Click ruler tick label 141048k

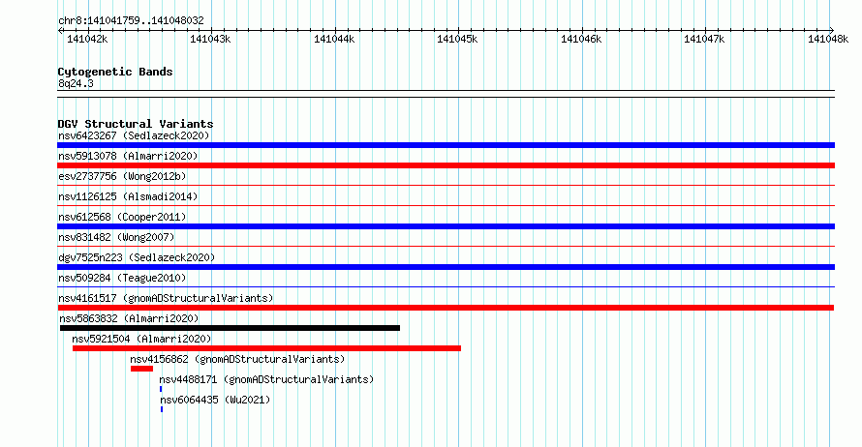coord(828,39)
